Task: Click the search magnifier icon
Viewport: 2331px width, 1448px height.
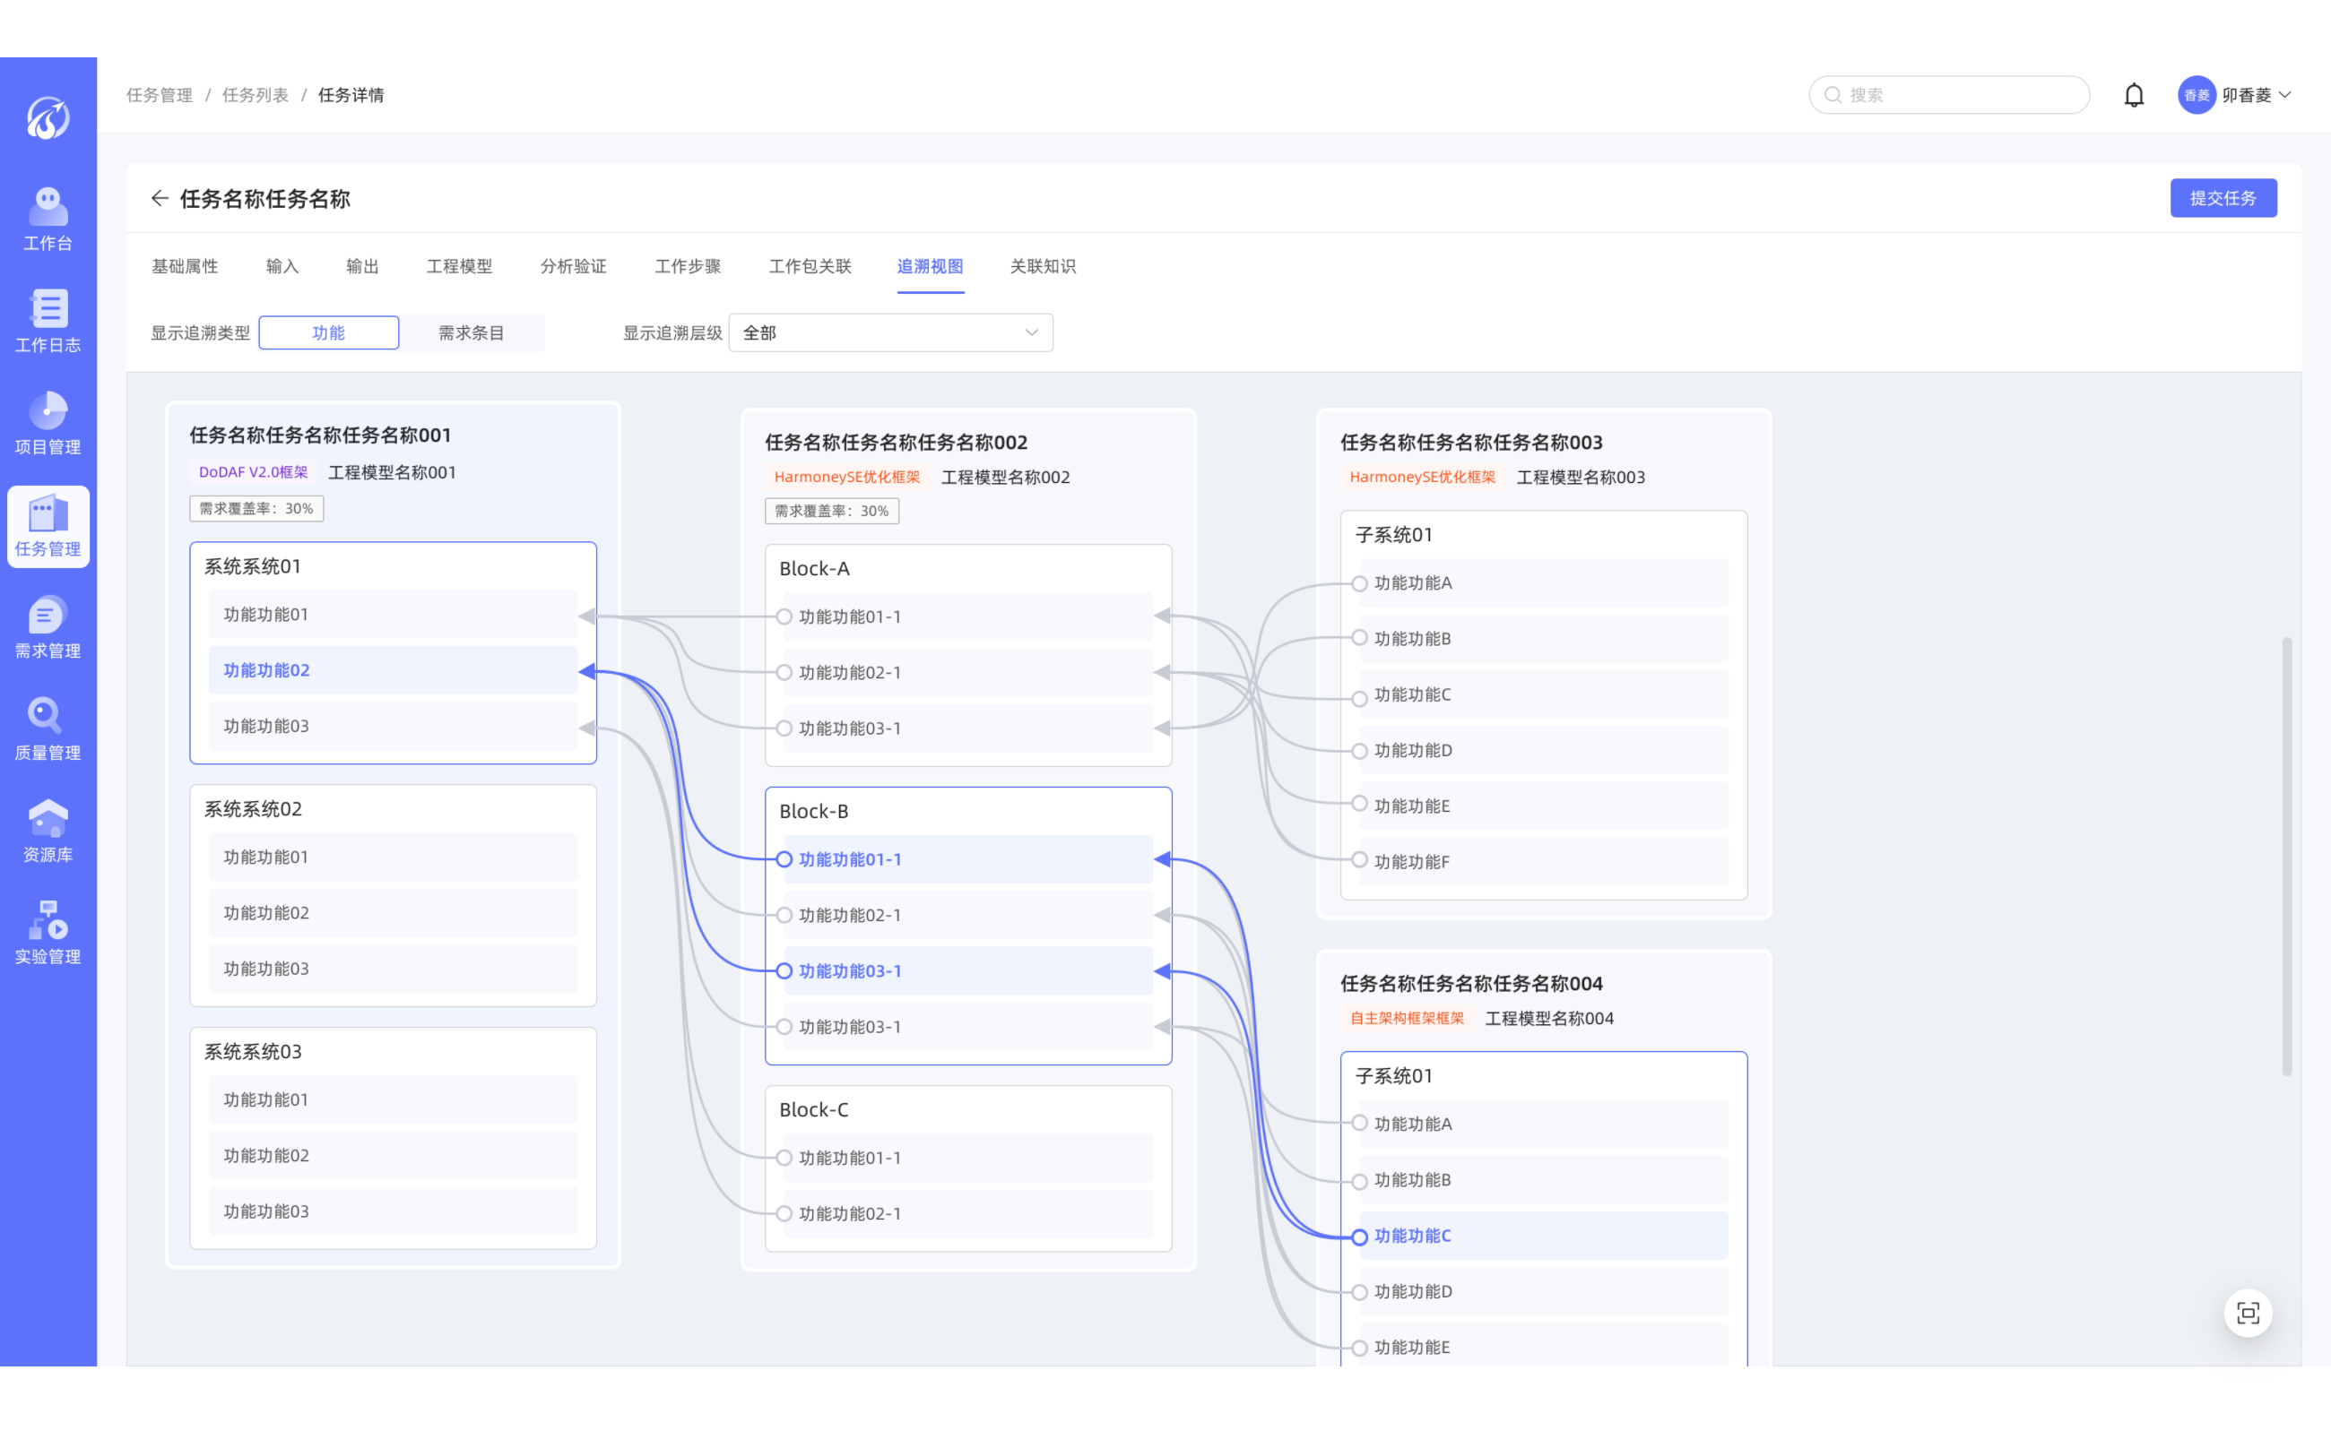Action: (1832, 95)
